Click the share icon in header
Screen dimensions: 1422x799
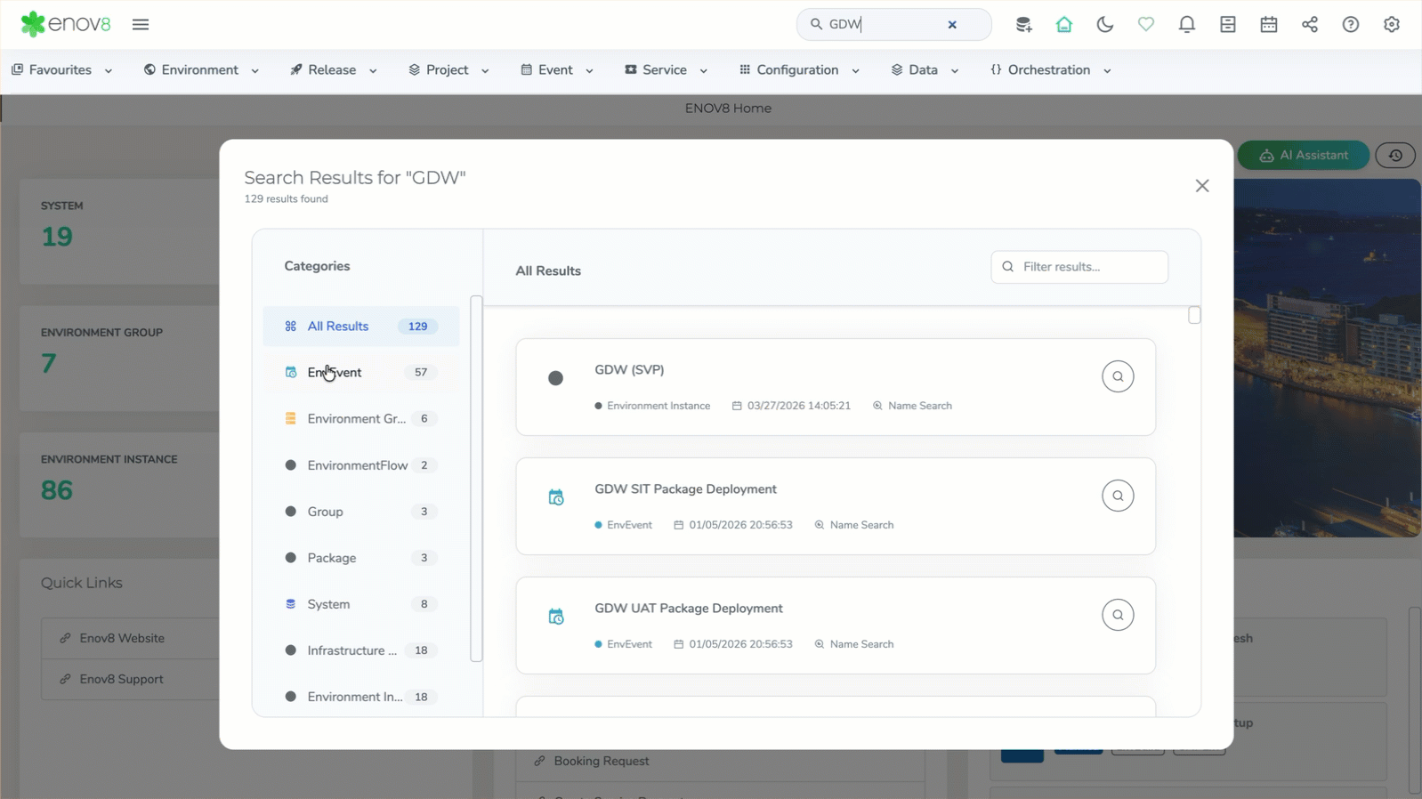[1309, 24]
